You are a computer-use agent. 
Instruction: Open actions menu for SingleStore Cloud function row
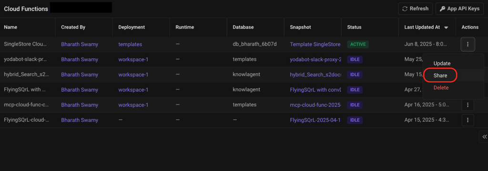(x=468, y=44)
